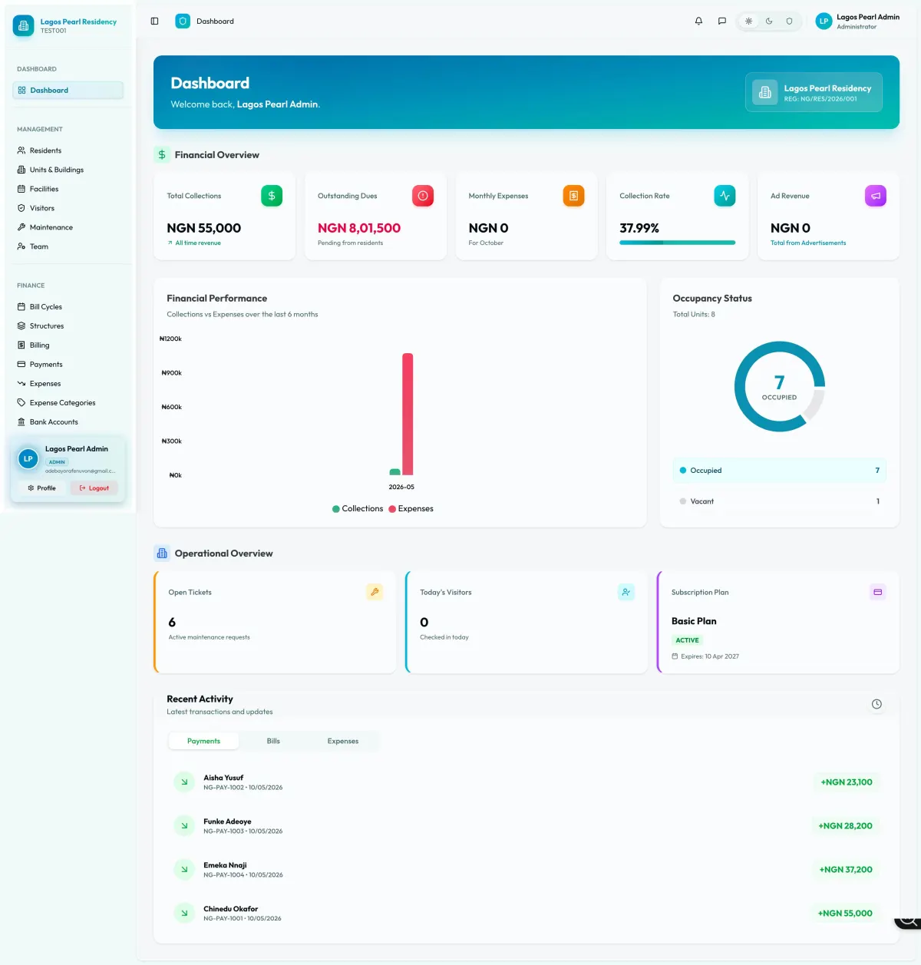This screenshot has height=965, width=921.
Task: Click the occupancy donut chart
Action: (780, 386)
